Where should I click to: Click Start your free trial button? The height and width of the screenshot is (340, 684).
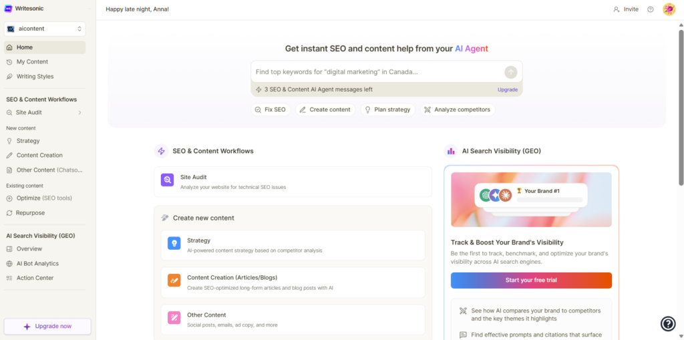(531, 280)
